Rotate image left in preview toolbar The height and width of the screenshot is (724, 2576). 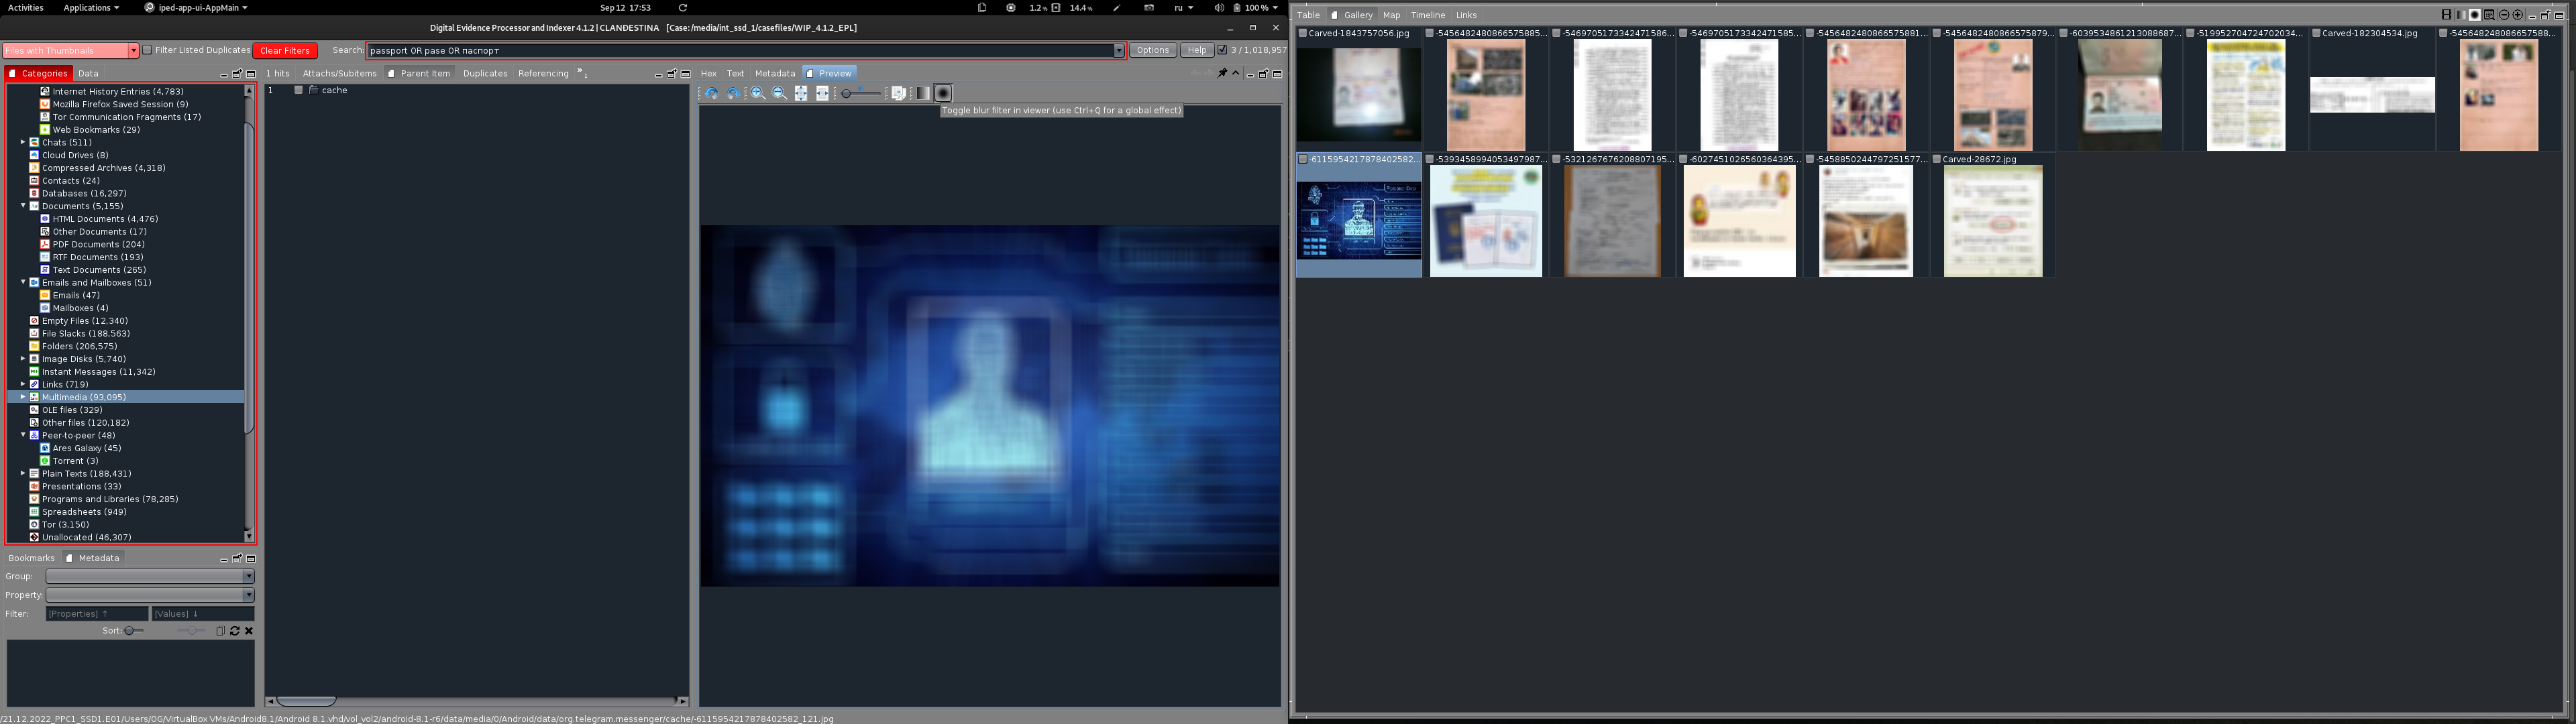(x=711, y=93)
